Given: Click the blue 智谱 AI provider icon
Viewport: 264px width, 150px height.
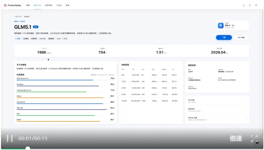Looking at the screenshot, I should (220, 25).
